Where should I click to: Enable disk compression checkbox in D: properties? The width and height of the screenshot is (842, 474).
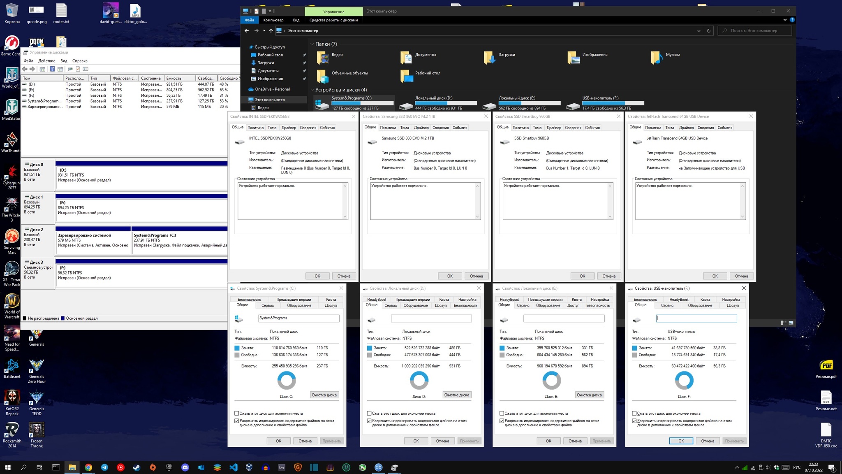369,414
